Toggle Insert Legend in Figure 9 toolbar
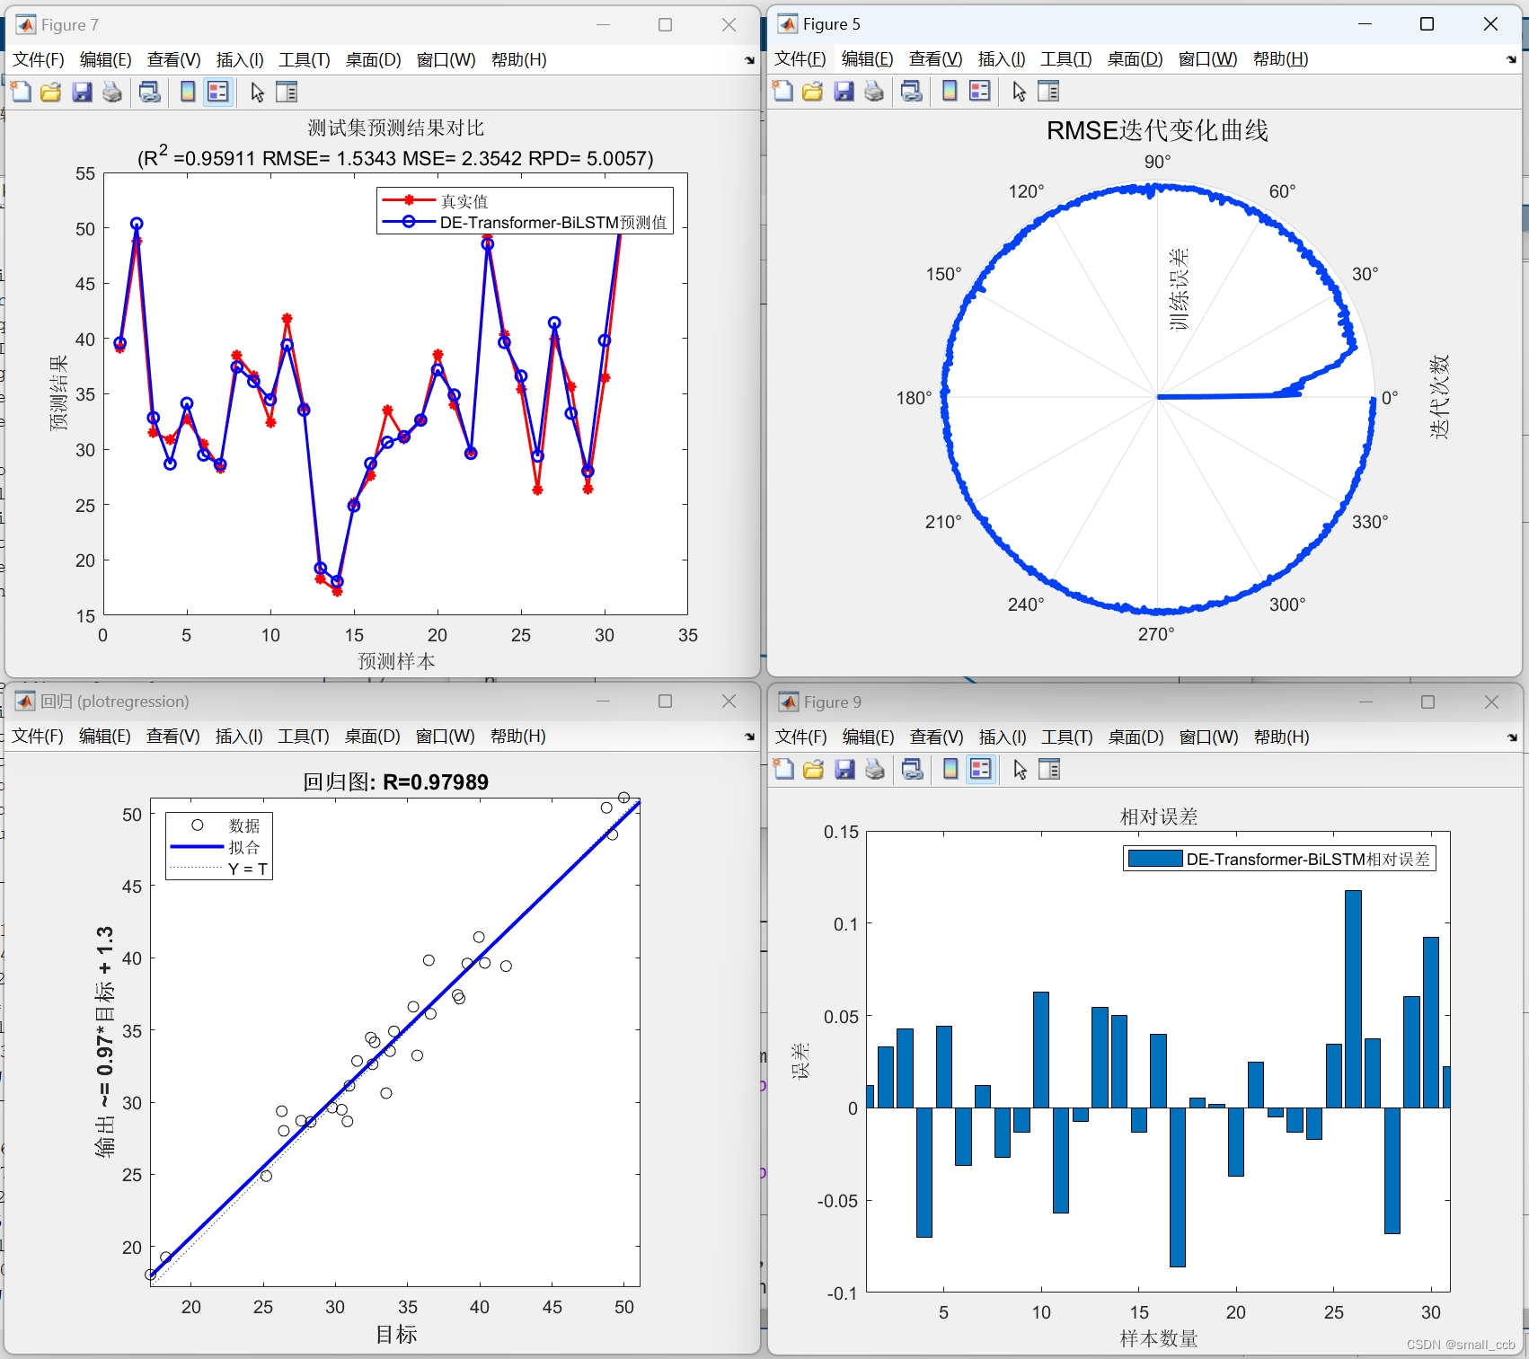Viewport: 1529px width, 1359px height. coord(981,769)
